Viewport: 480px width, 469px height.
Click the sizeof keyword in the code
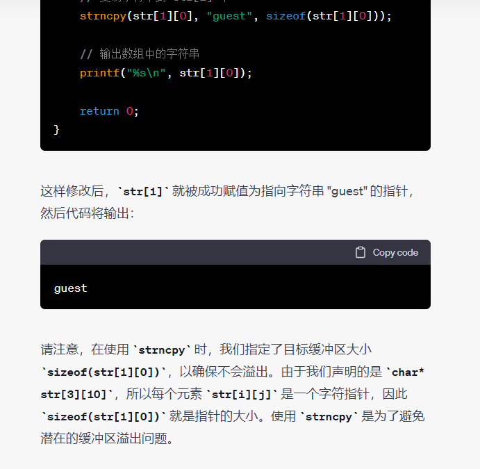[x=285, y=15]
